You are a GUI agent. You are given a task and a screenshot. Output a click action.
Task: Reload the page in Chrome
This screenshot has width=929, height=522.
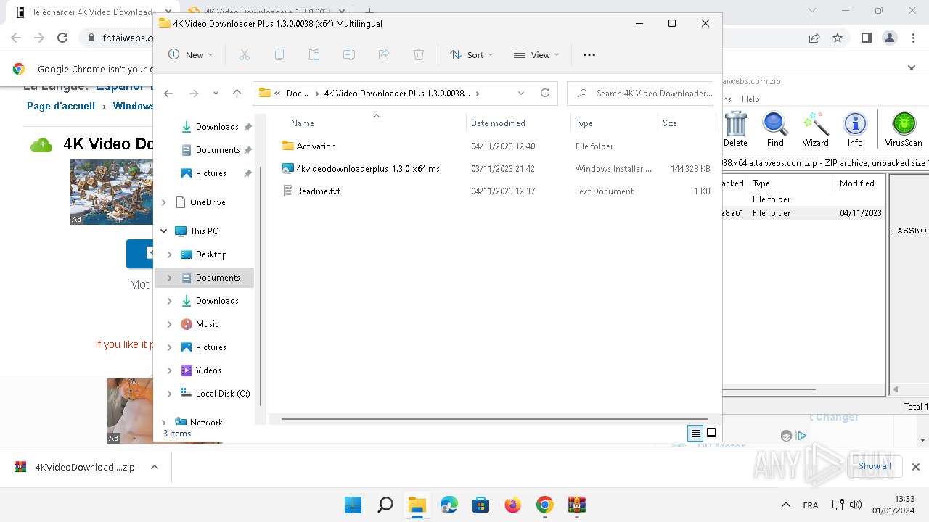[x=62, y=38]
